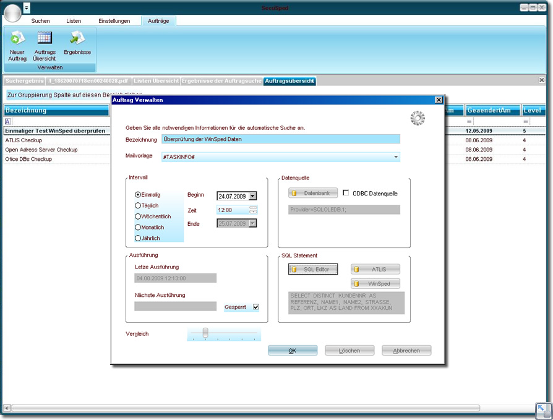
Task: Select the Täglich interval option
Action: 138,205
